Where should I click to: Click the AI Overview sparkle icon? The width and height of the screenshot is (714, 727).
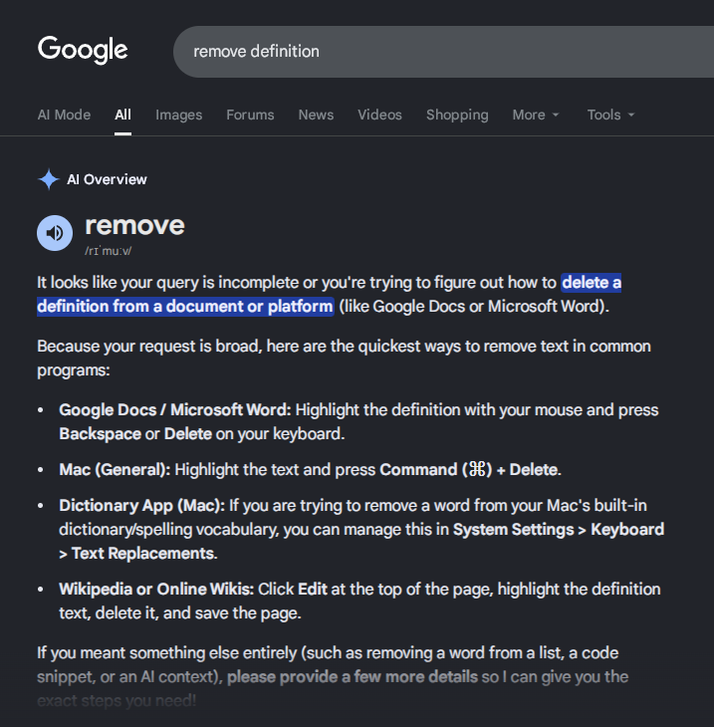point(49,179)
